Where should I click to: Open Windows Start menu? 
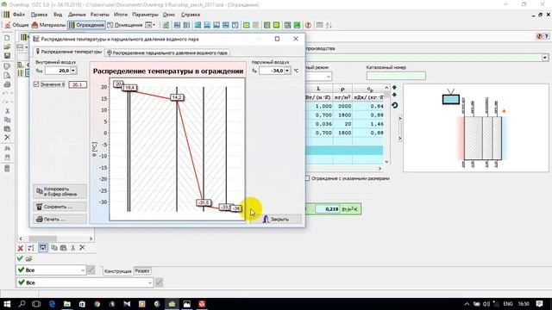[x=7, y=304]
